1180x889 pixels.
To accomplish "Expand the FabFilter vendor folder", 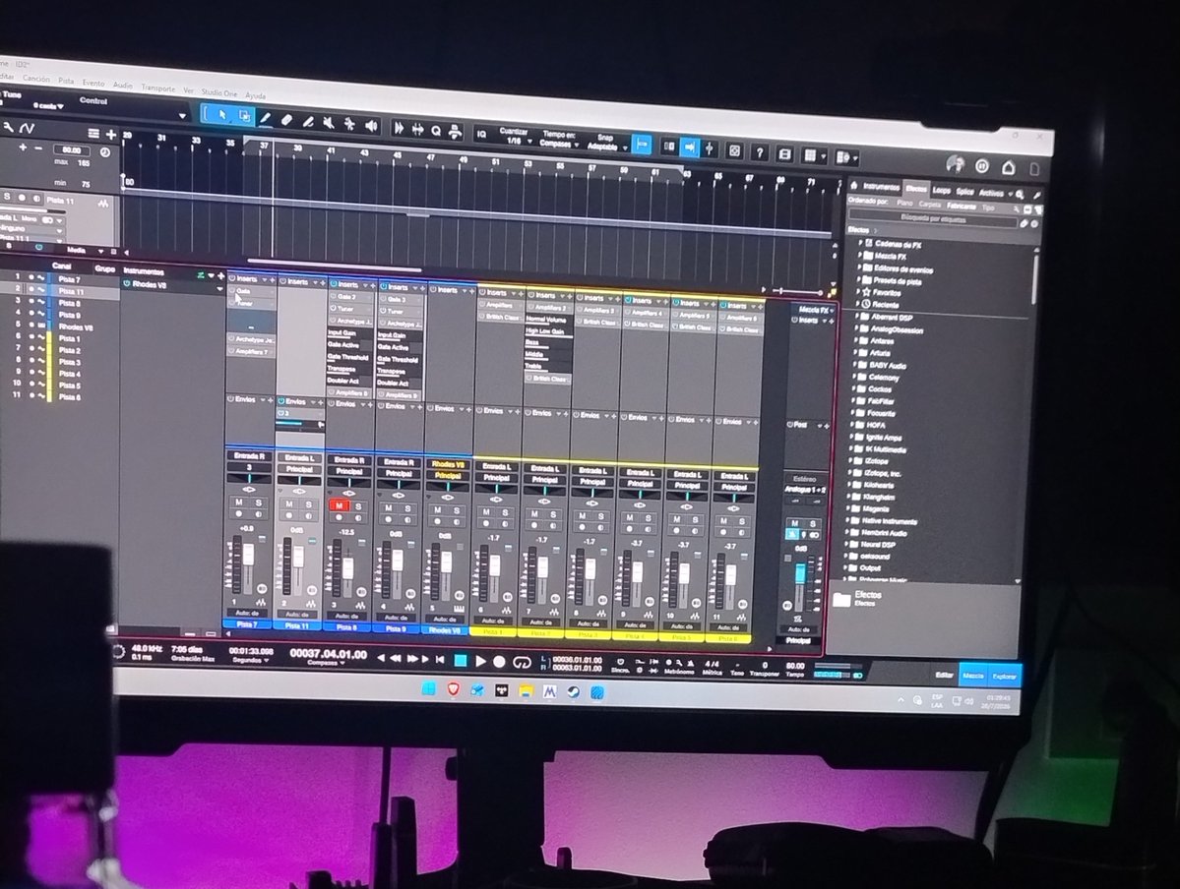I will (855, 400).
